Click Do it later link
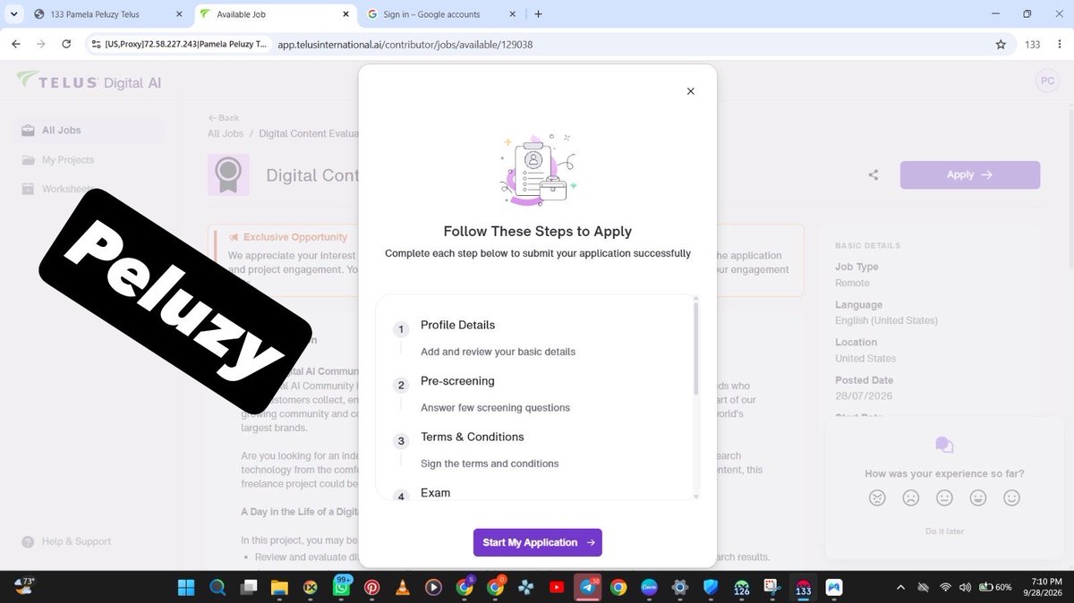1074x603 pixels. tap(944, 531)
